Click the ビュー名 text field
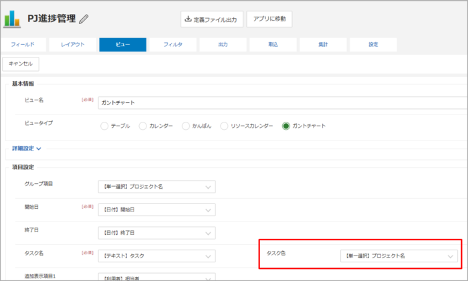The width and height of the screenshot is (468, 281). pyautogui.click(x=281, y=103)
